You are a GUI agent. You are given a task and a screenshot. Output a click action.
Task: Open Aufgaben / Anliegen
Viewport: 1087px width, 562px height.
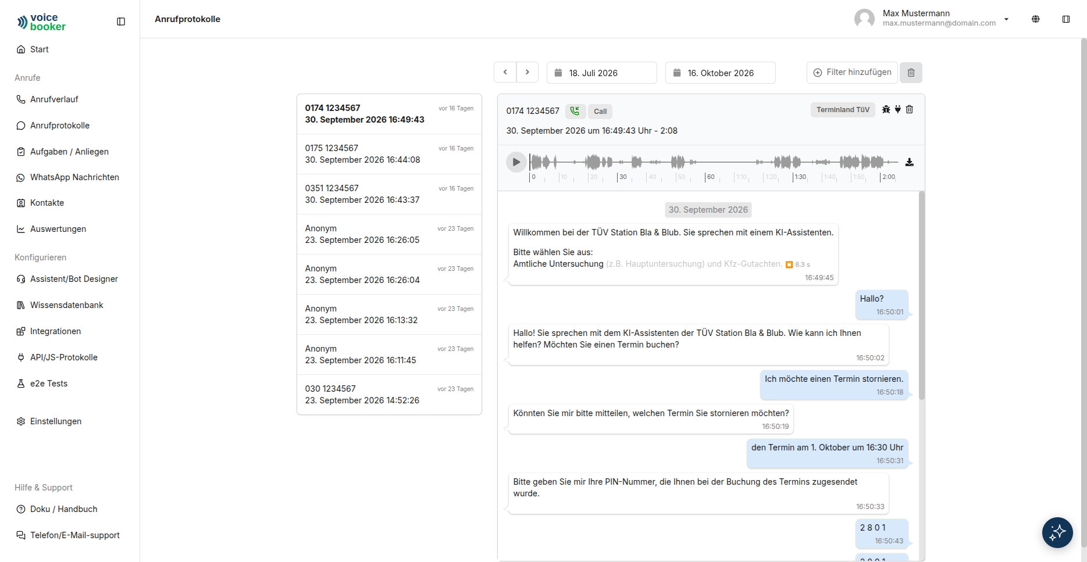[x=70, y=152]
